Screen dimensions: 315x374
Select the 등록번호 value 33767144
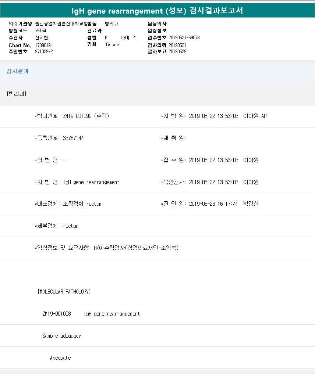pyautogui.click(x=73, y=138)
